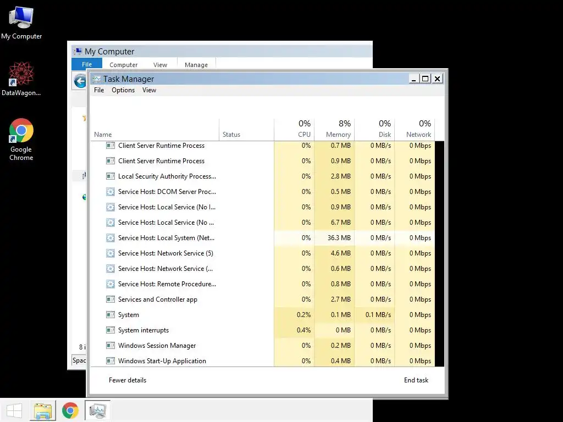Click the Windows Start button
Screen dimensions: 563x422
point(14,410)
